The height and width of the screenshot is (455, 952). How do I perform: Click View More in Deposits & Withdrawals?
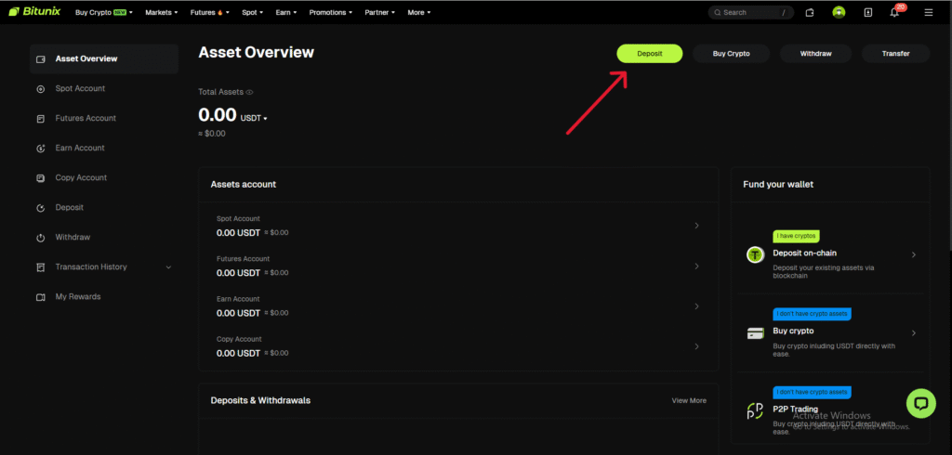(689, 400)
